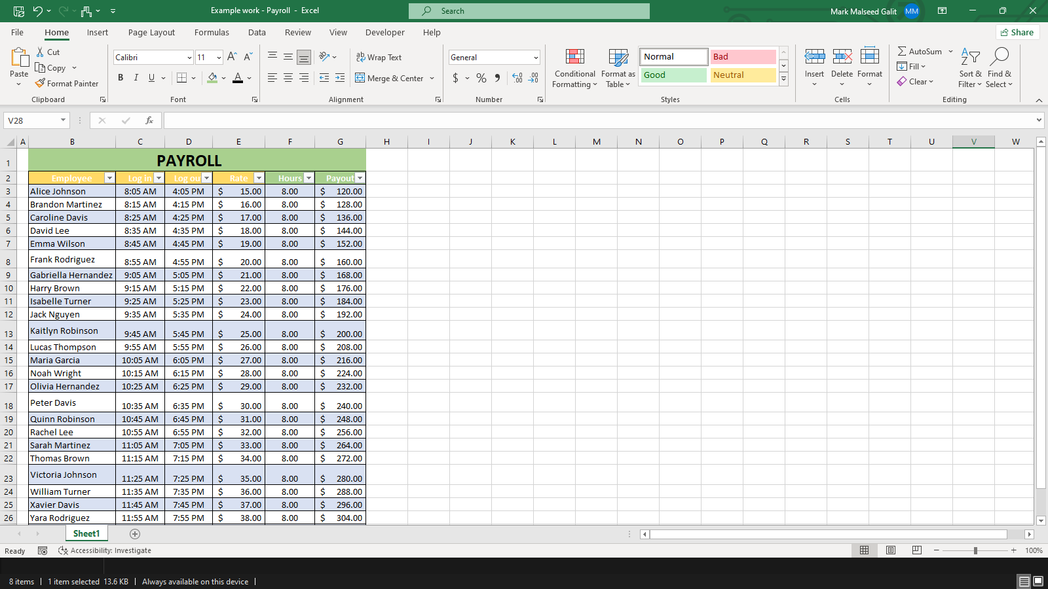Apply the Bad cell style swatch

743,57
